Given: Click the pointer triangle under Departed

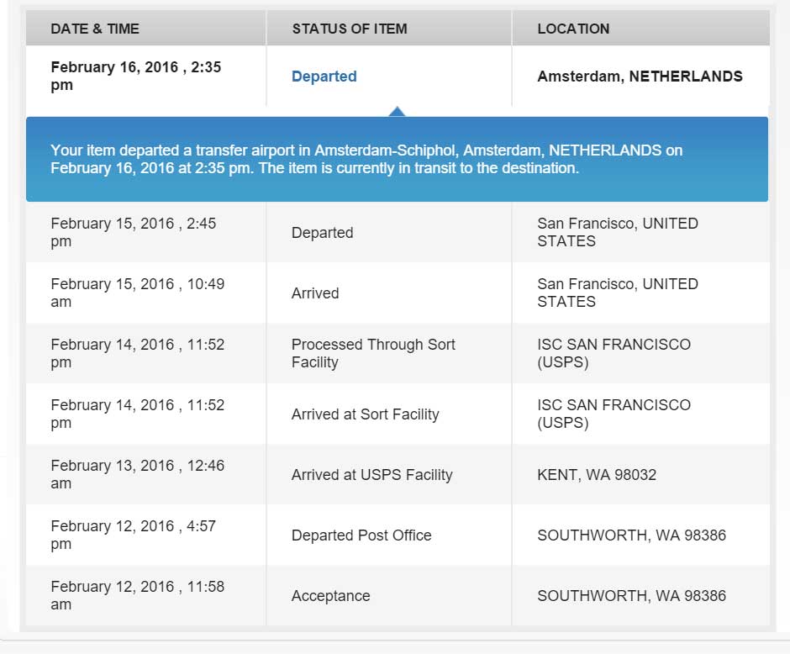Looking at the screenshot, I should pyautogui.click(x=398, y=111).
